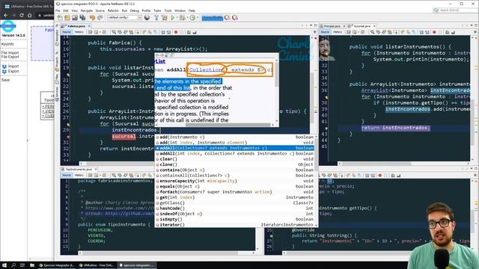Click the Save All toolbar icon

click(82, 18)
